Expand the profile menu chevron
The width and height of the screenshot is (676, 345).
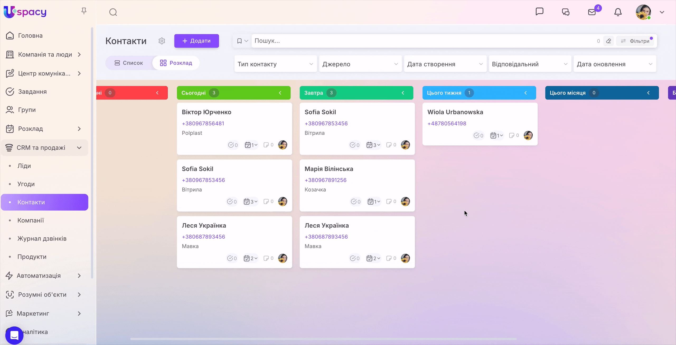662,12
